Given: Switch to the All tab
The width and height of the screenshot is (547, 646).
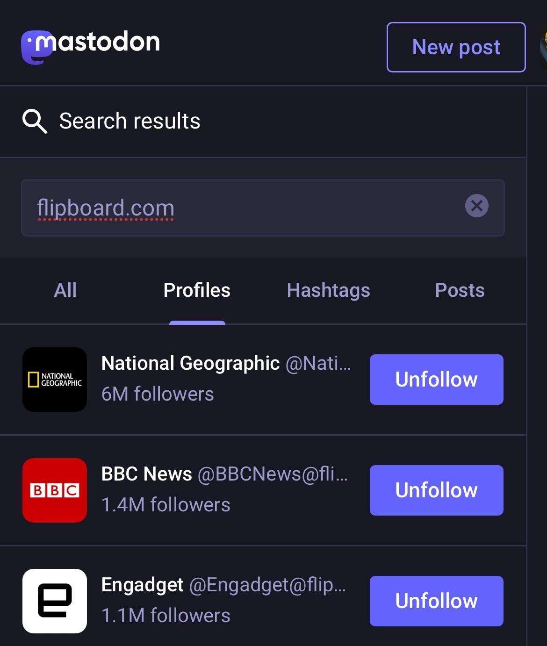Looking at the screenshot, I should (x=65, y=290).
